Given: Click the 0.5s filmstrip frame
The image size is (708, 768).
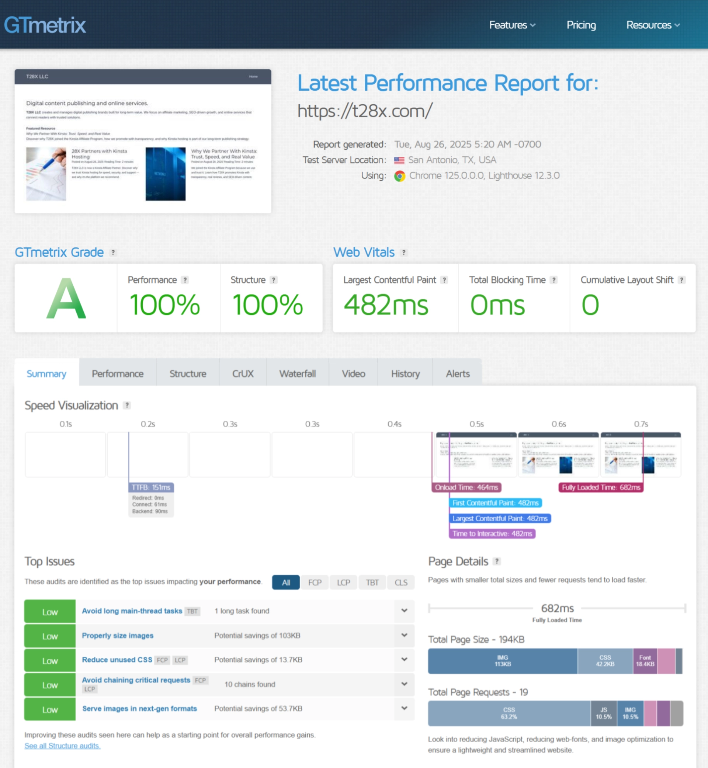Looking at the screenshot, I should [476, 455].
